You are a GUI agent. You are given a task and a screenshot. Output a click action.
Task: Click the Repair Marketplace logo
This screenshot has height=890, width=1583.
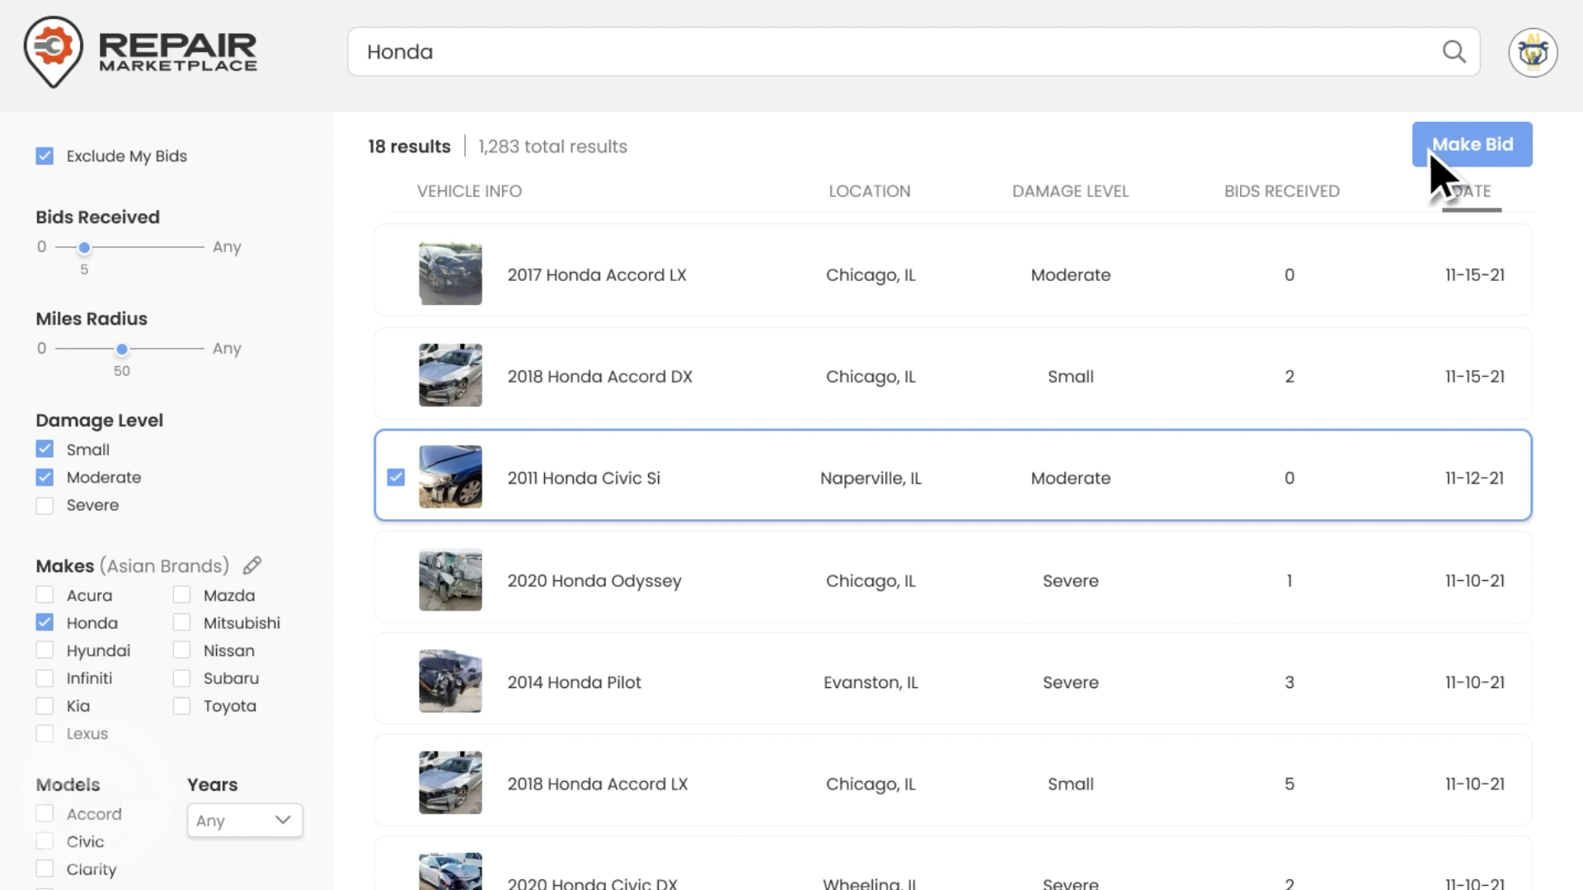[x=140, y=52]
